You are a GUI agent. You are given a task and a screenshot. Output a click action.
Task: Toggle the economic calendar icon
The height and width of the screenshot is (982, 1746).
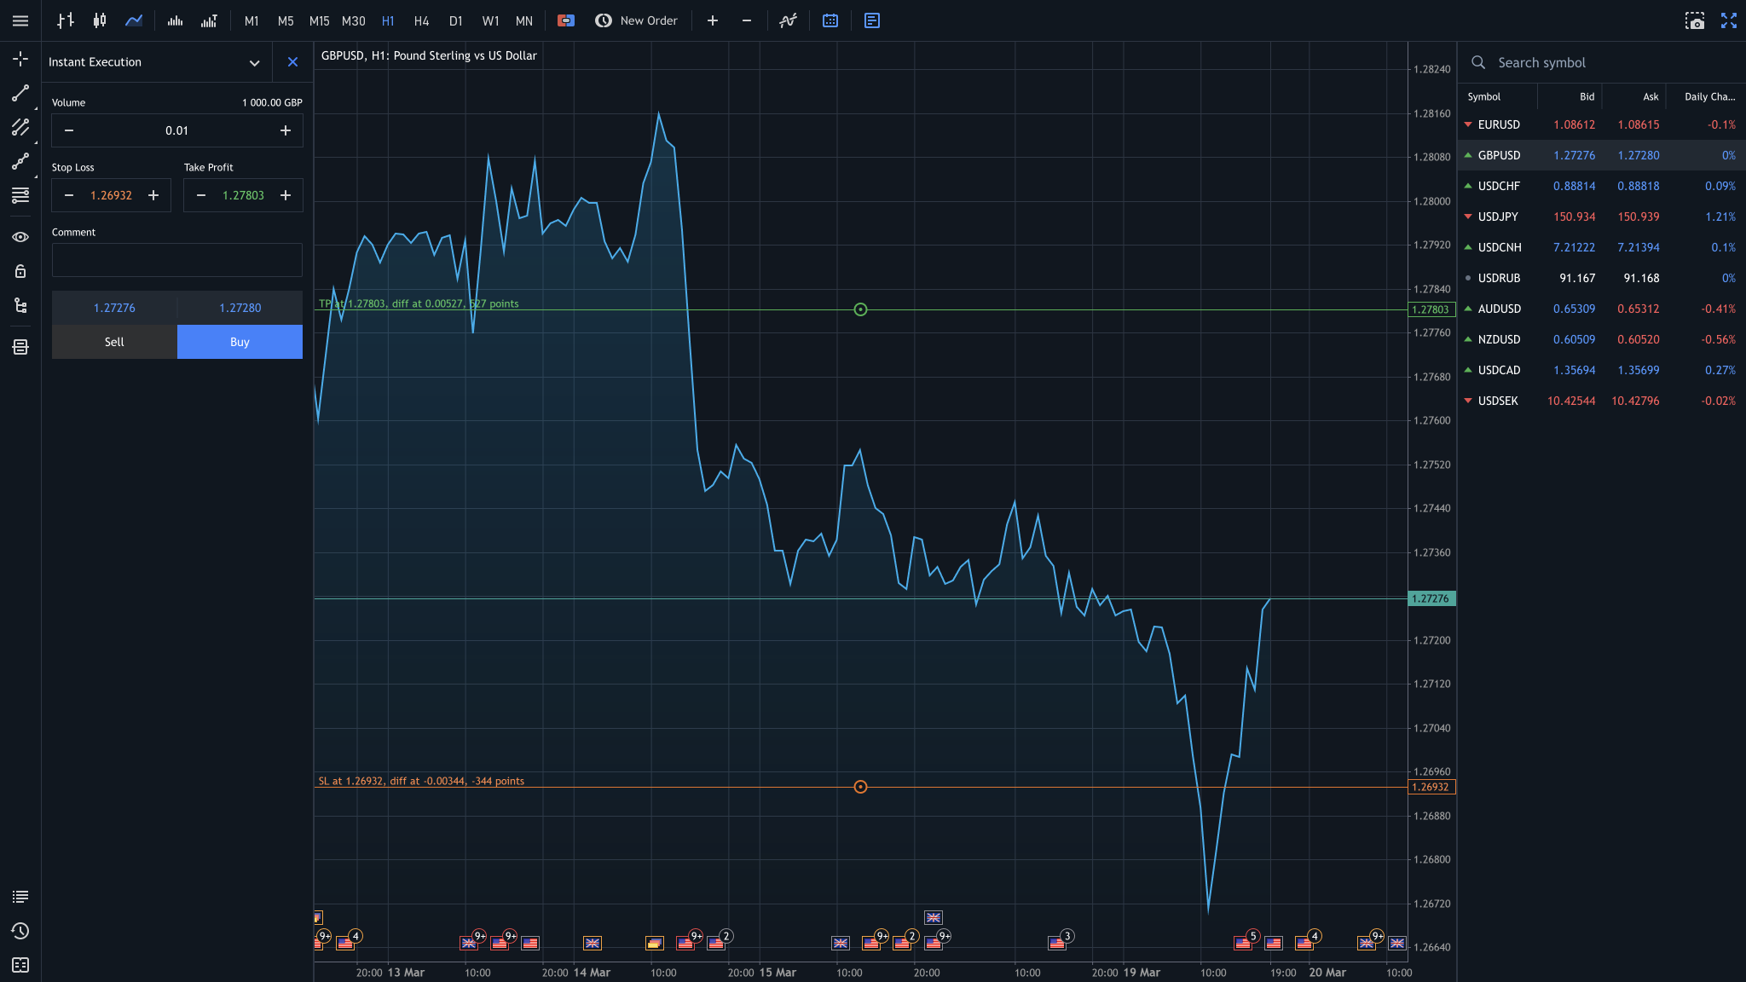pos(830,20)
